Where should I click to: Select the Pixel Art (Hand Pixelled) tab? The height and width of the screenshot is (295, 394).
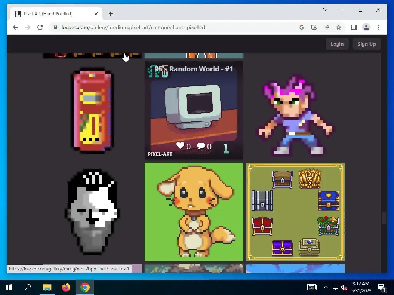coord(56,14)
